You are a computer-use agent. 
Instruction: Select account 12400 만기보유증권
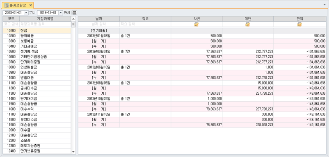pos(37,151)
